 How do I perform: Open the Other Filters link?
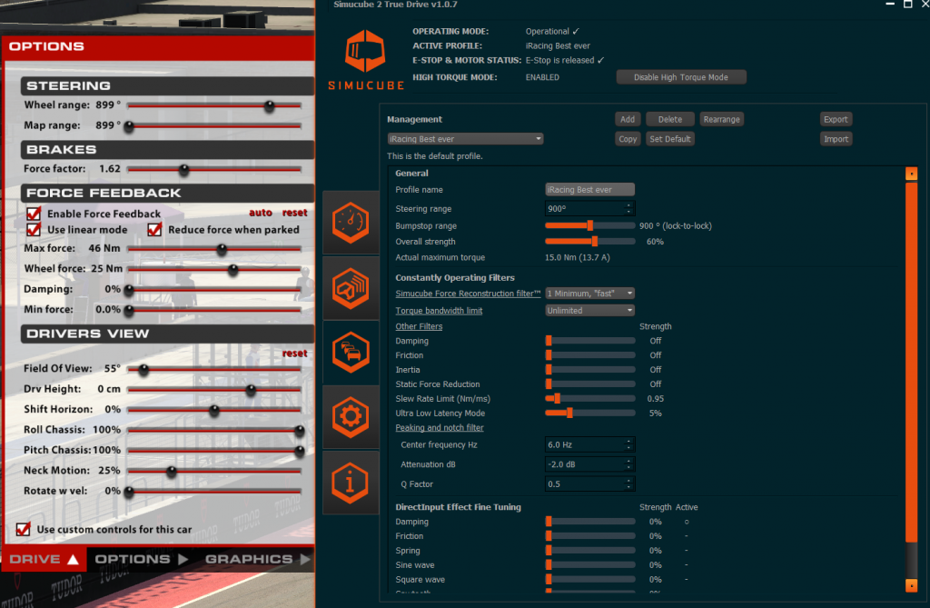pyautogui.click(x=419, y=326)
